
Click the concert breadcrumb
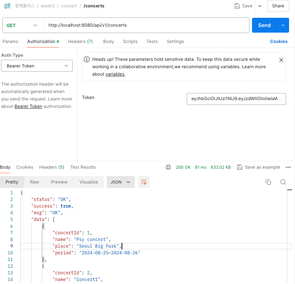coord(69,6)
